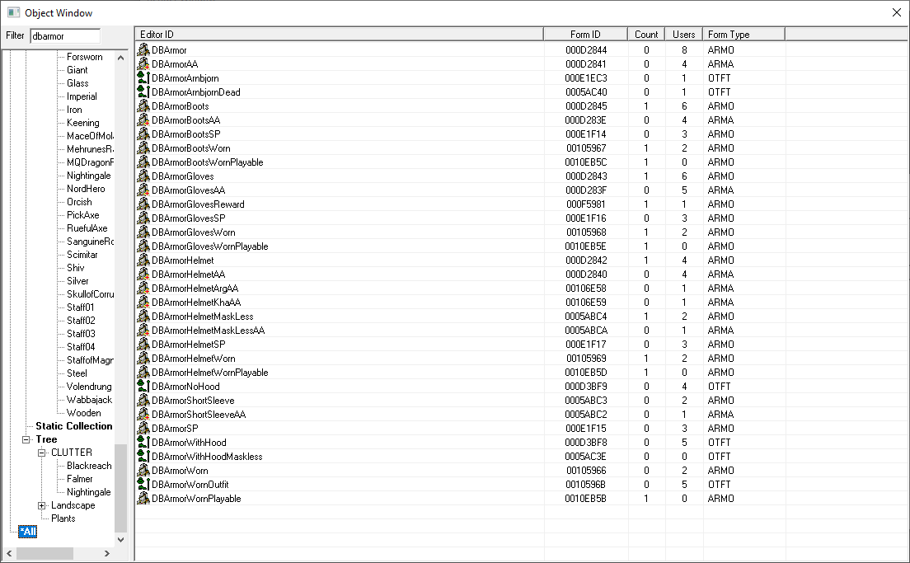Click tree horizontal scrollbar right arrow

click(107, 553)
